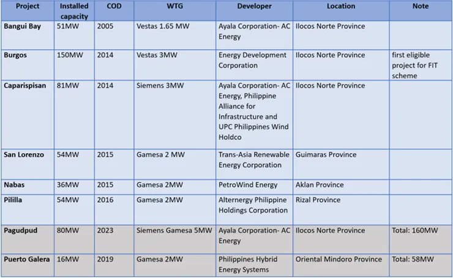453x278 pixels.
Task: Click the 'Alternergy Philippine Holdings Corporation' cell
Action: point(254,209)
